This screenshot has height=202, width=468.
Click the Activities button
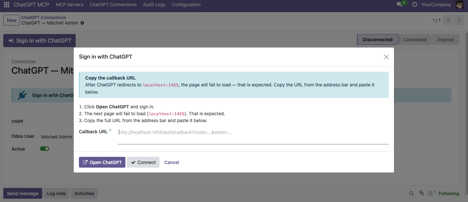84,193
